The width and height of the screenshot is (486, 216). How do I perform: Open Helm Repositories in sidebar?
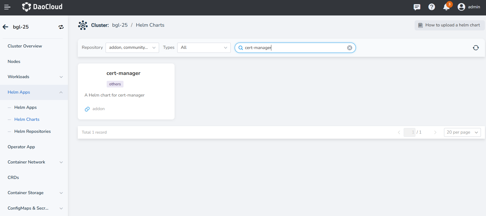pos(32,131)
